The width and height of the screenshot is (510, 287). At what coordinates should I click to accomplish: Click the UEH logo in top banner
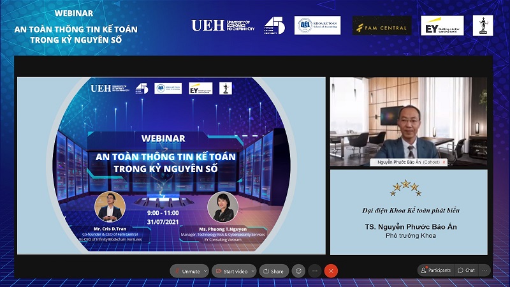click(x=222, y=25)
